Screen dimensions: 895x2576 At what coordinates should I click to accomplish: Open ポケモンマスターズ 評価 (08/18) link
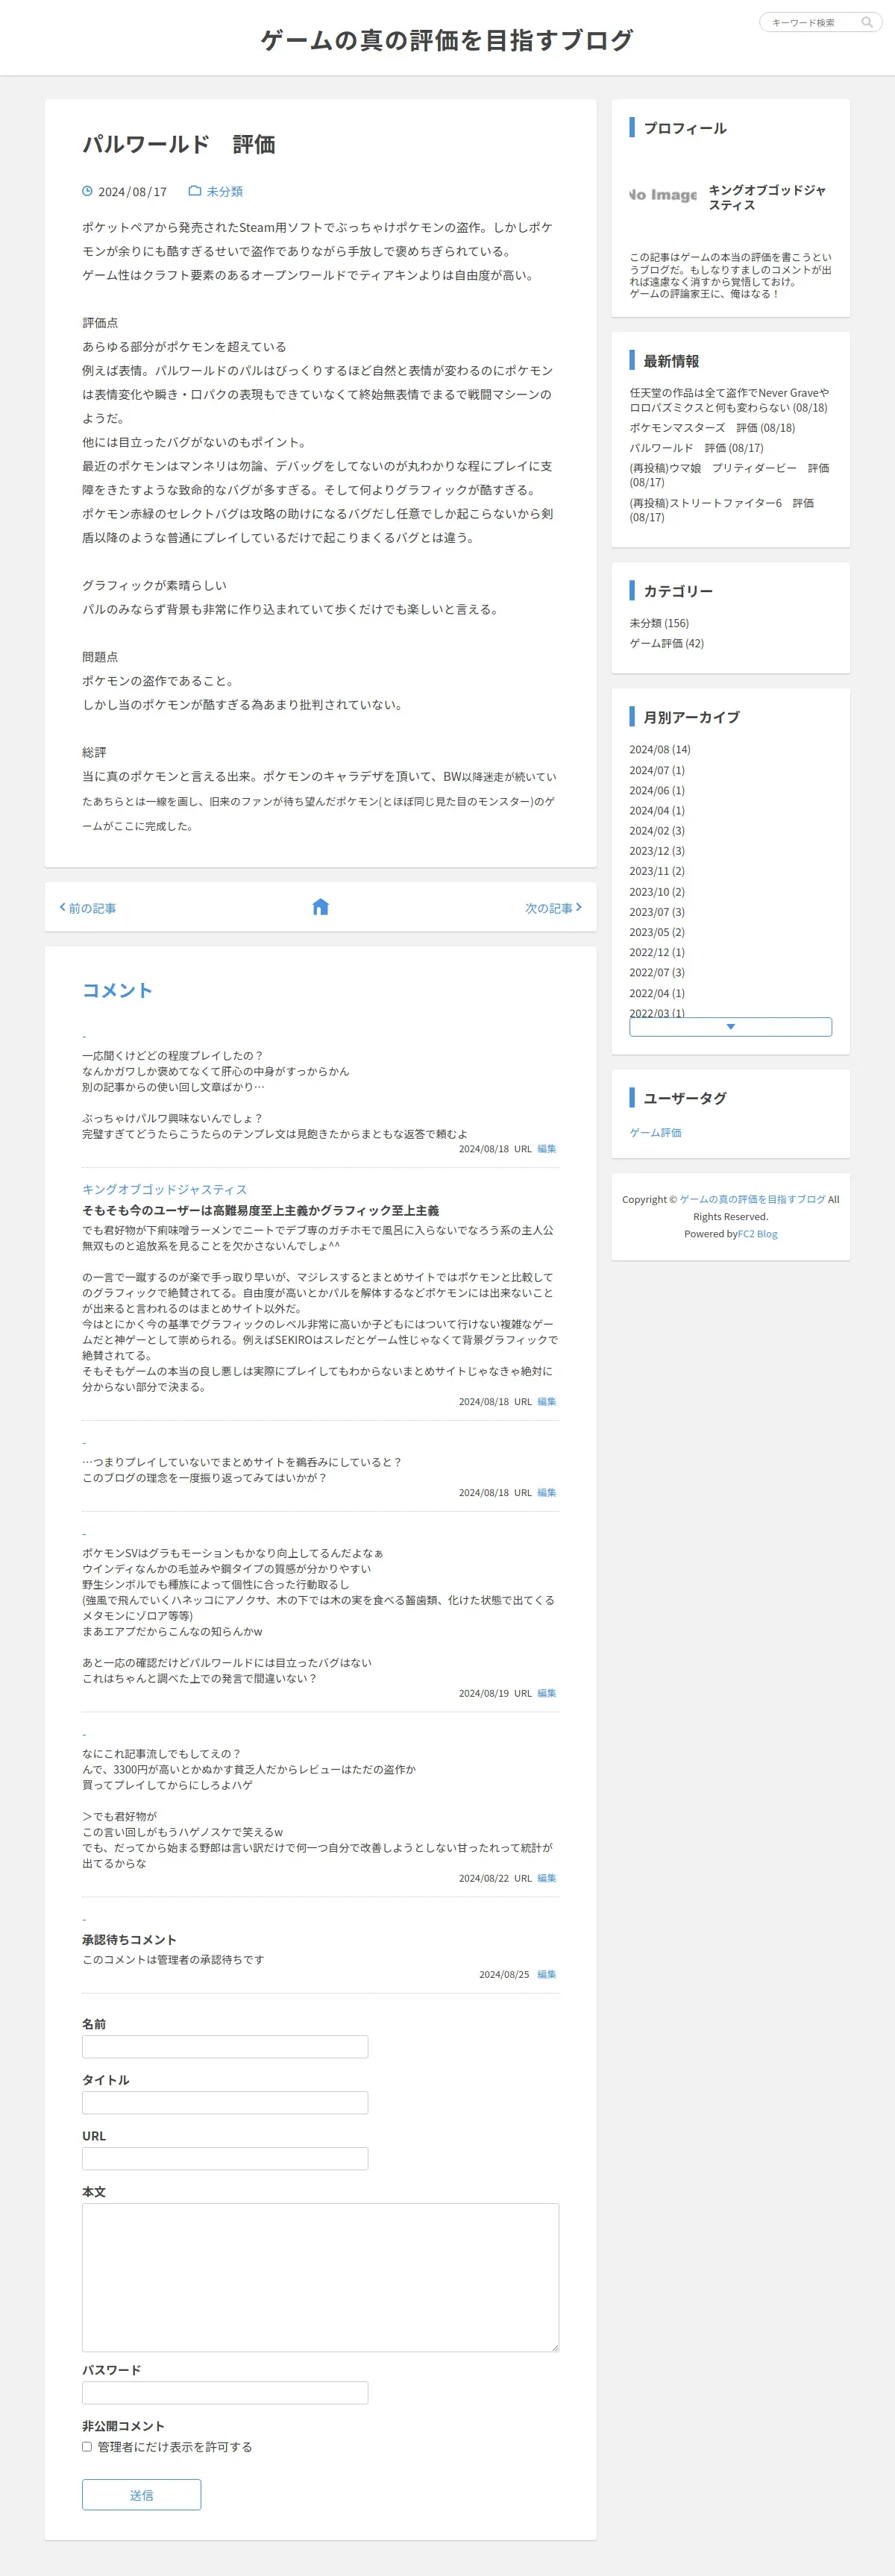[x=712, y=427]
